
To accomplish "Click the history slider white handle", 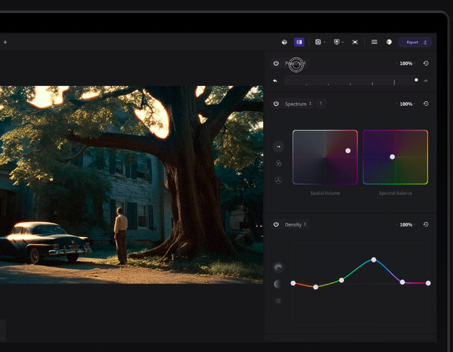I will (416, 80).
